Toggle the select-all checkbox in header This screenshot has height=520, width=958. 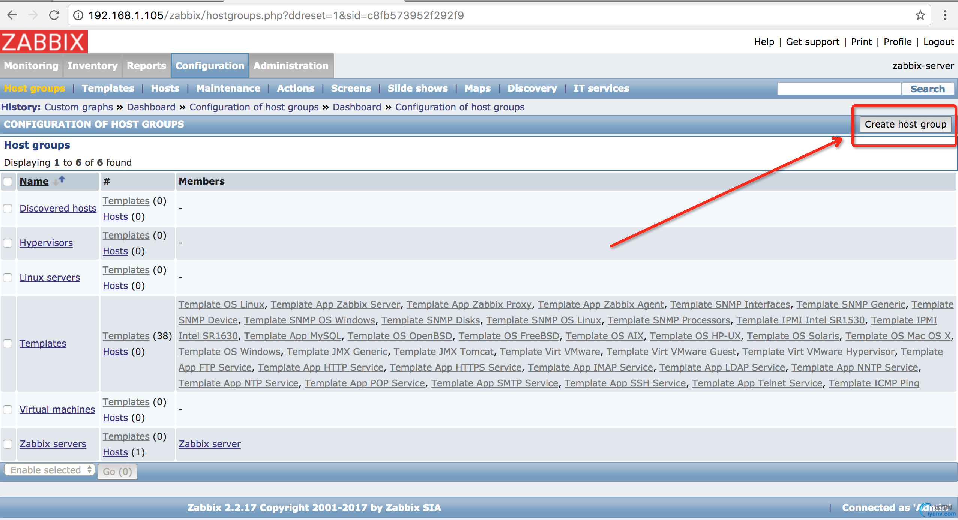tap(8, 182)
